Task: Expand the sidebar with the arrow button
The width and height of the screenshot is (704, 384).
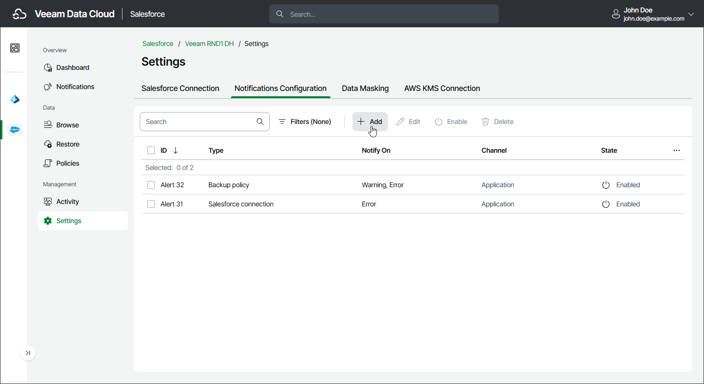Action: [x=28, y=353]
